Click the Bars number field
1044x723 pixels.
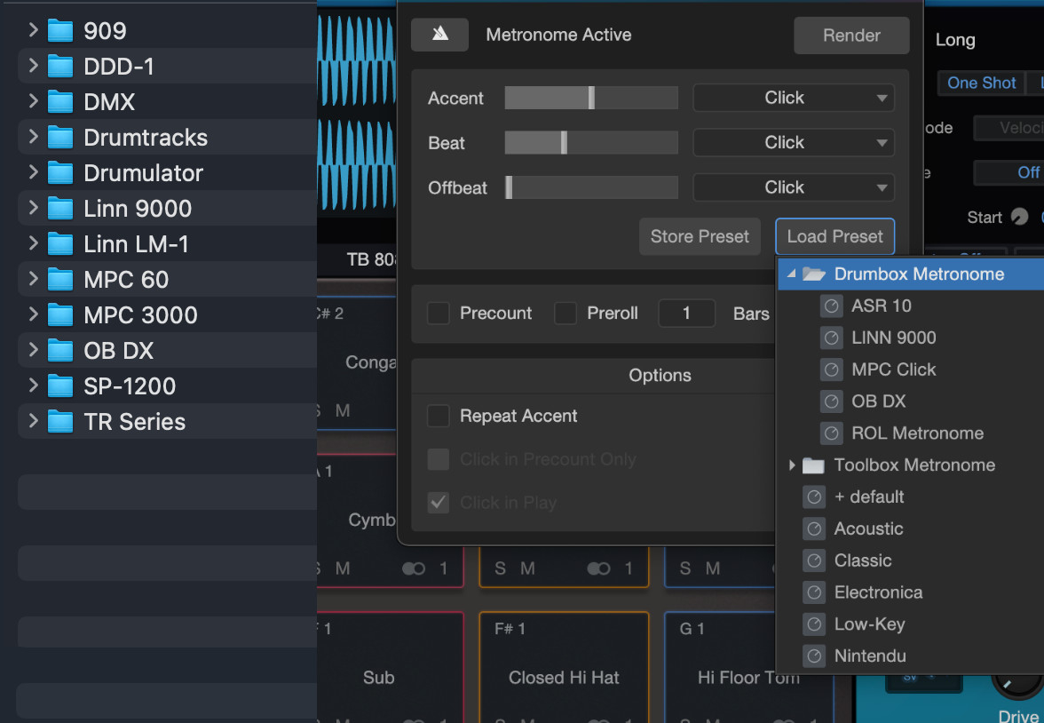coord(686,314)
